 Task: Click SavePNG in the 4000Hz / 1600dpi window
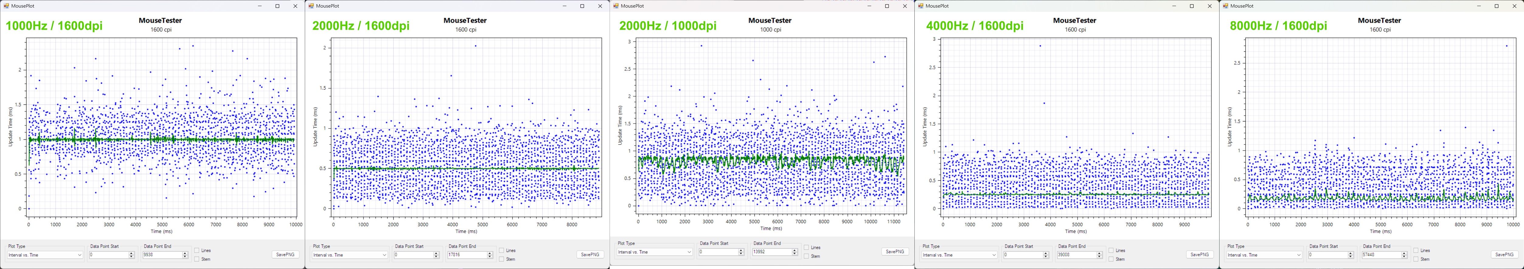click(x=1199, y=254)
